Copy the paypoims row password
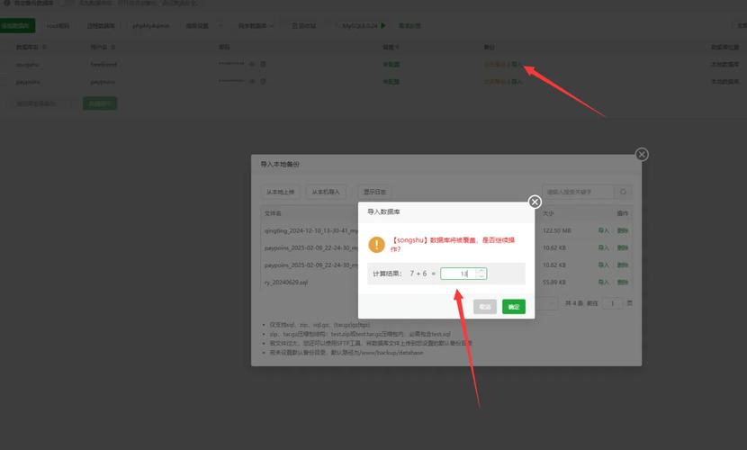 pos(264,81)
